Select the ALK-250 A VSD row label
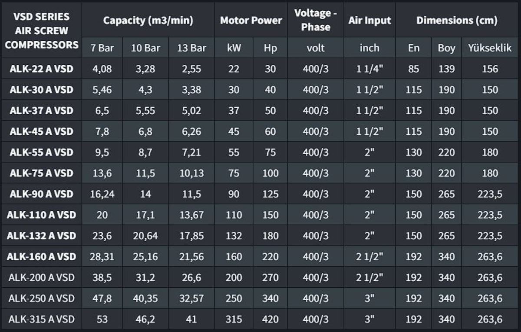521x332 pixels. (x=42, y=298)
